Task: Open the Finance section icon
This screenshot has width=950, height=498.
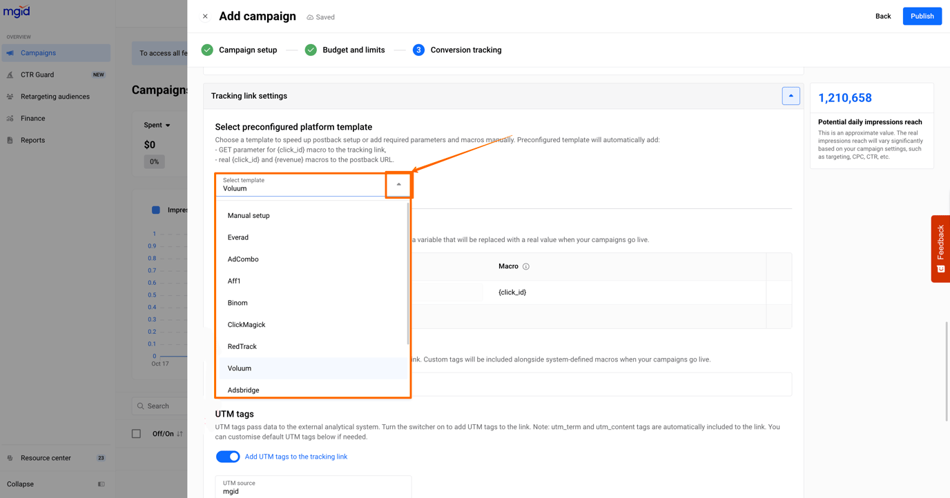Action: tap(11, 118)
